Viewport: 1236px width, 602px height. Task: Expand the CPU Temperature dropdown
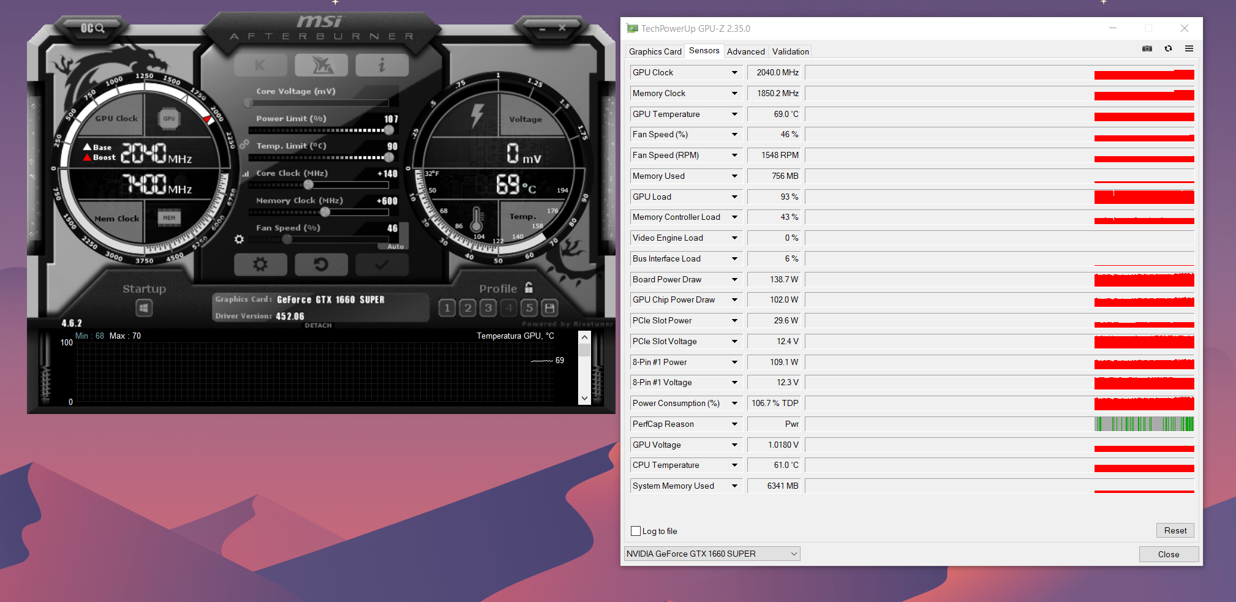[x=734, y=465]
